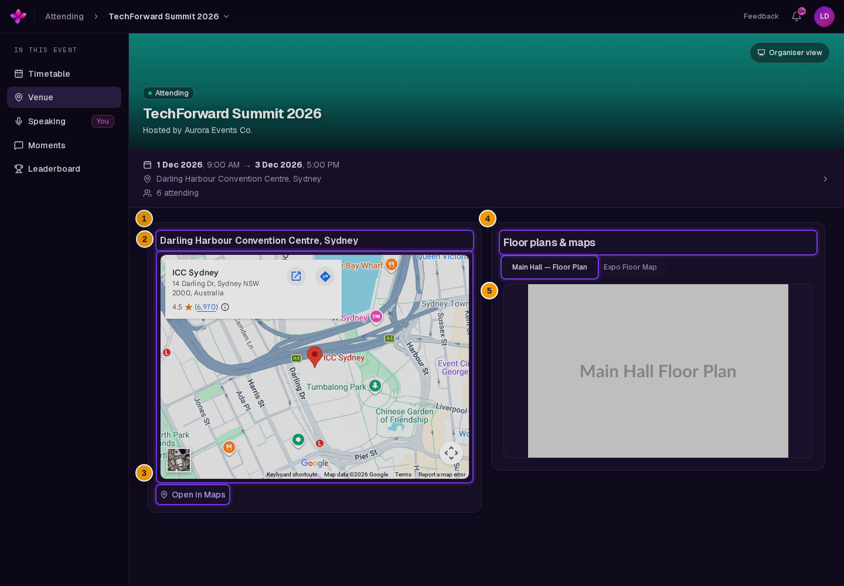Click the restaurant marker near Bay Wharf
Image resolution: width=844 pixels, height=586 pixels.
(392, 264)
